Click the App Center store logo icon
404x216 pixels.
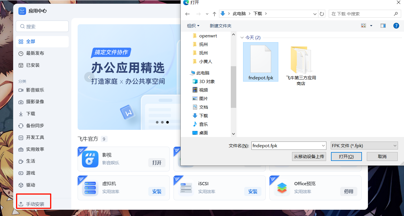(x=22, y=11)
